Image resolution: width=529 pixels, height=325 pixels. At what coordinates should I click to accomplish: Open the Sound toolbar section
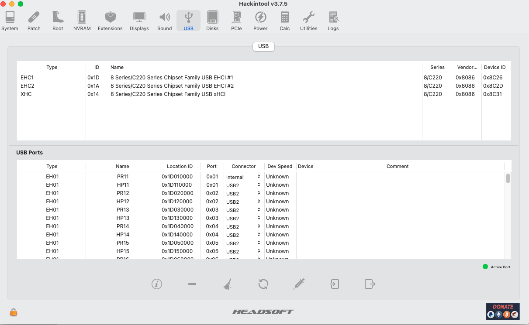point(164,21)
